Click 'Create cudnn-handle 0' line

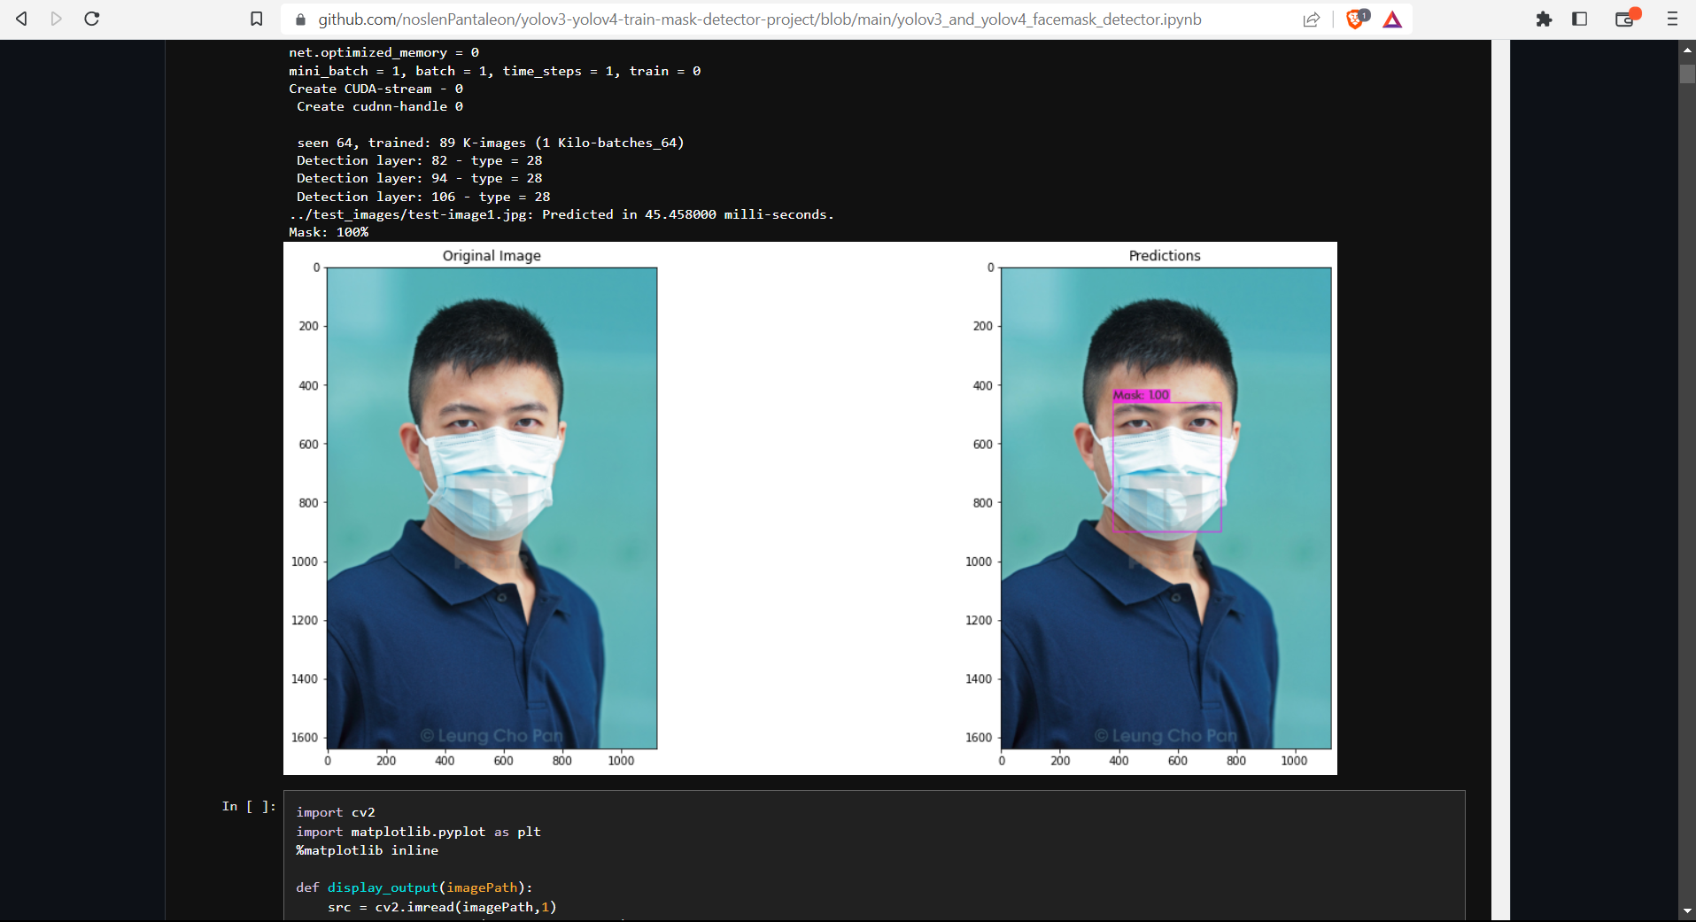coord(380,106)
